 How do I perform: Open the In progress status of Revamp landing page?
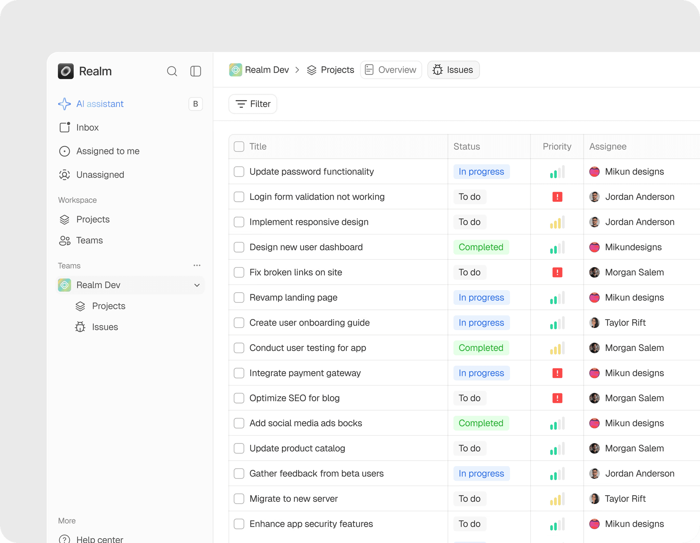(x=481, y=298)
